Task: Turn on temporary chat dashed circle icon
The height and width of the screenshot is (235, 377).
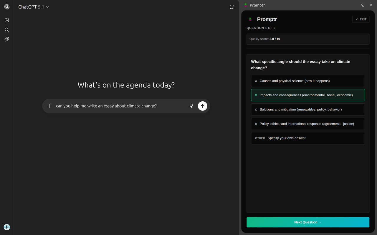Action: click(232, 7)
